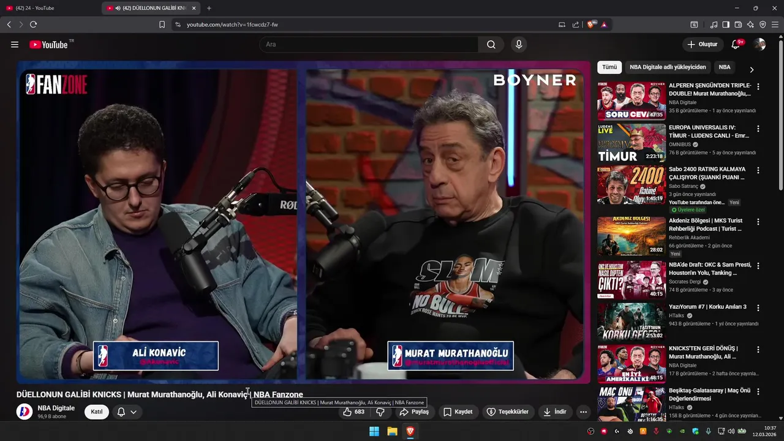Open Akdeniz Bölgesi podcast thumbnail
784x441 pixels.
click(x=631, y=236)
